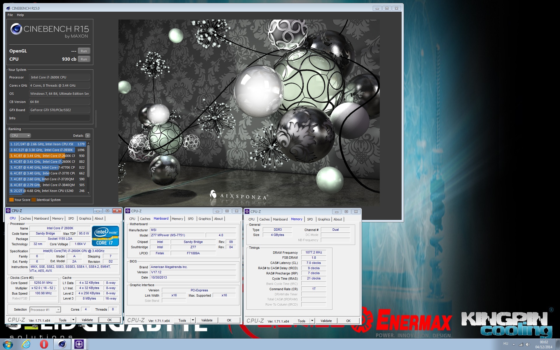
Task: Open SPD tab in CPU-Z CPU window
Action: 71,218
